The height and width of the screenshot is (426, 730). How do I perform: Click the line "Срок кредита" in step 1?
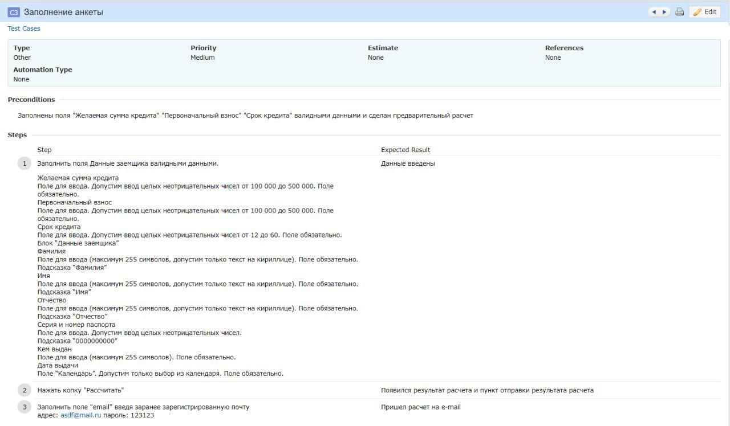pos(59,227)
